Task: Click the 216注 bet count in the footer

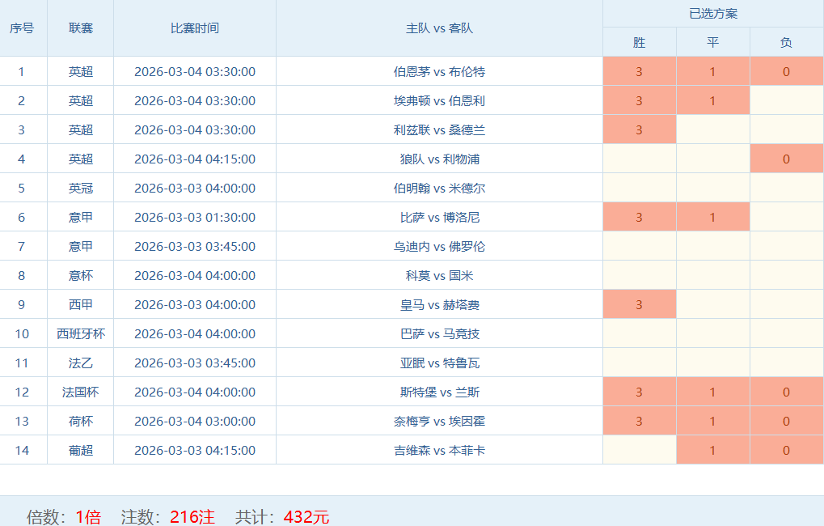Action: (x=192, y=516)
